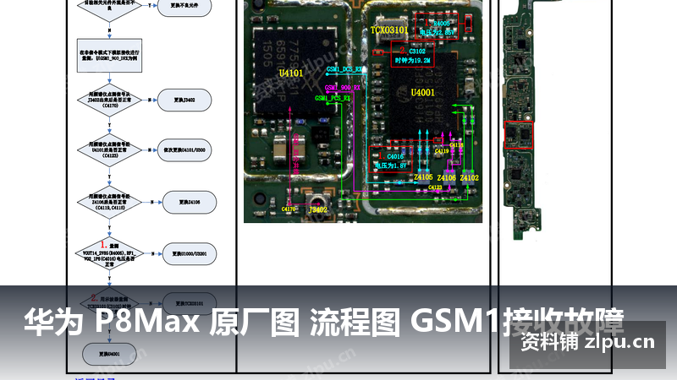Click the decision diamond referencing (C4170)
Image resolution: width=677 pixels, height=380 pixels.
(110, 100)
